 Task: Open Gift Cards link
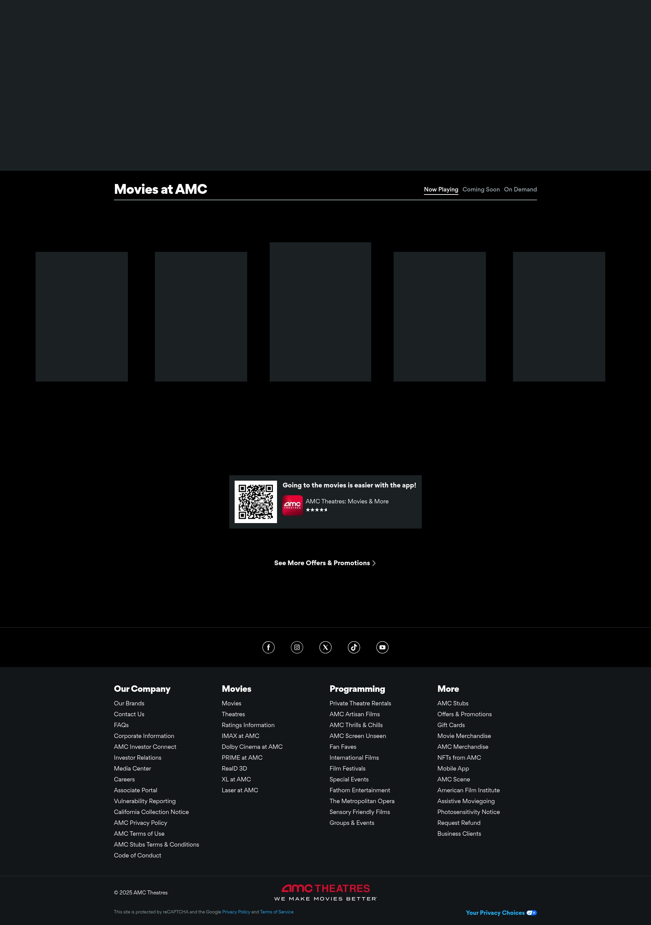[451, 725]
